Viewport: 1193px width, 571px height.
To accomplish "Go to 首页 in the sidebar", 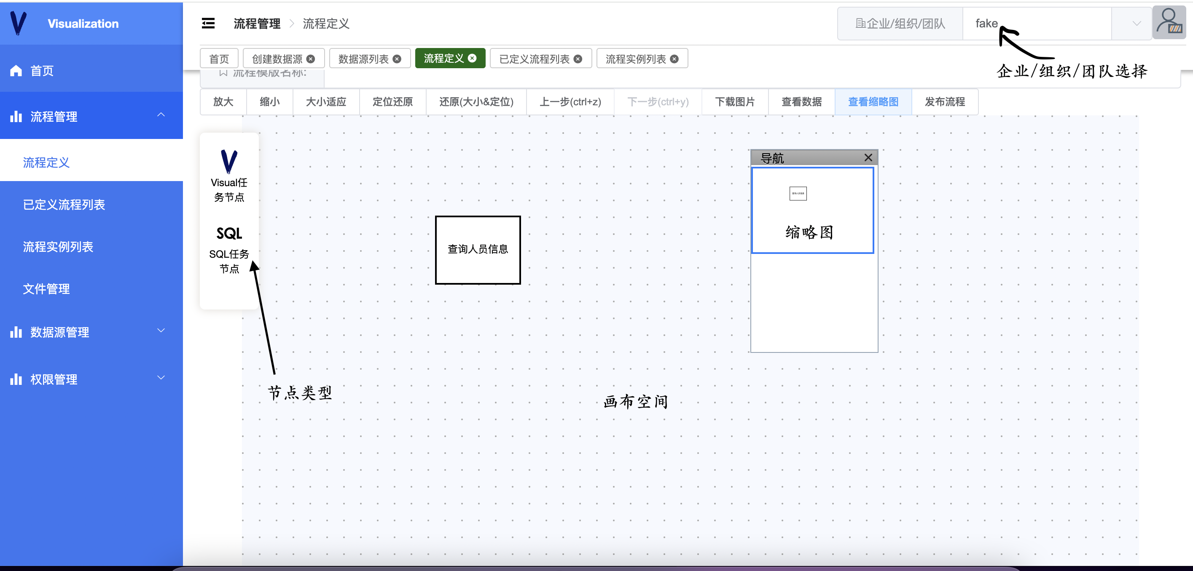I will pyautogui.click(x=91, y=71).
